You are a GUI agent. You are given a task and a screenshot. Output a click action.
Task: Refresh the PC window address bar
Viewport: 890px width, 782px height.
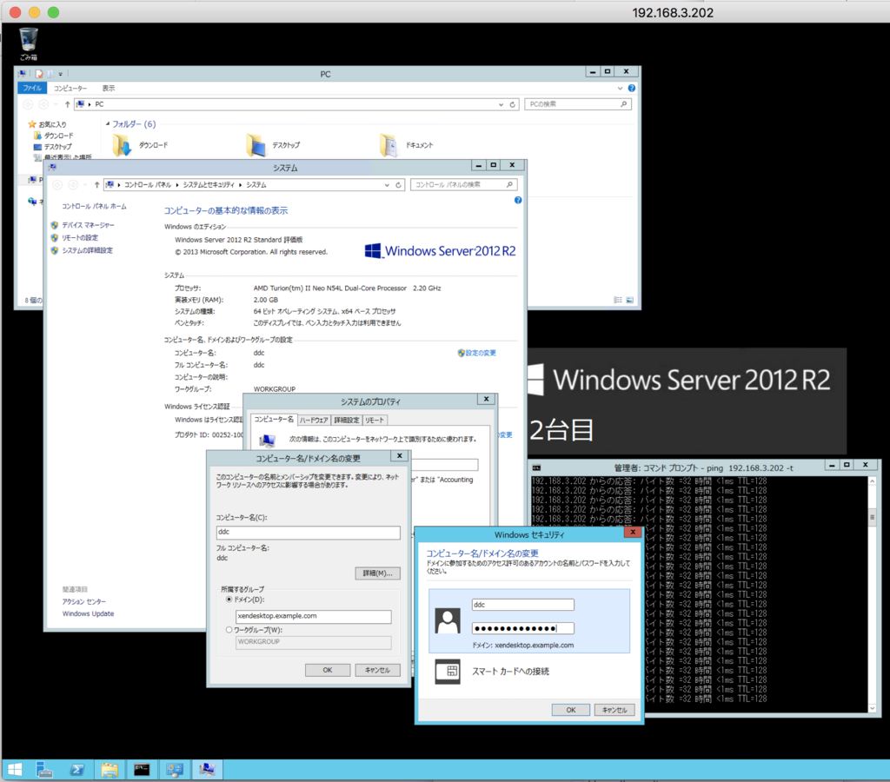coord(513,104)
